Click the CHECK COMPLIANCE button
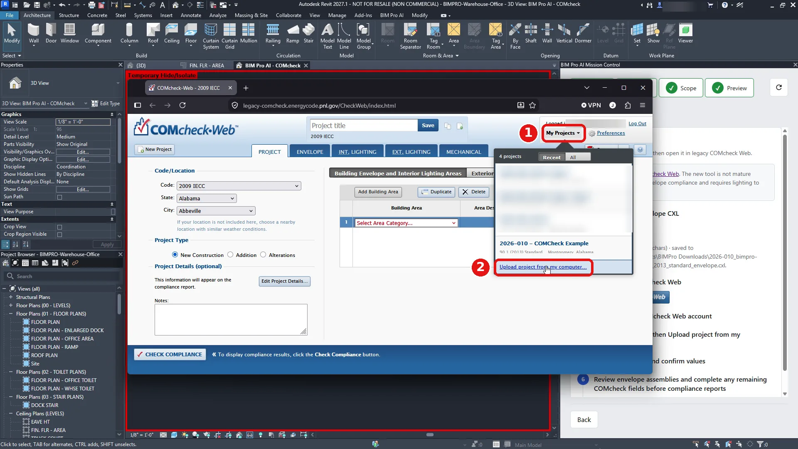798x449 pixels. 170,354
